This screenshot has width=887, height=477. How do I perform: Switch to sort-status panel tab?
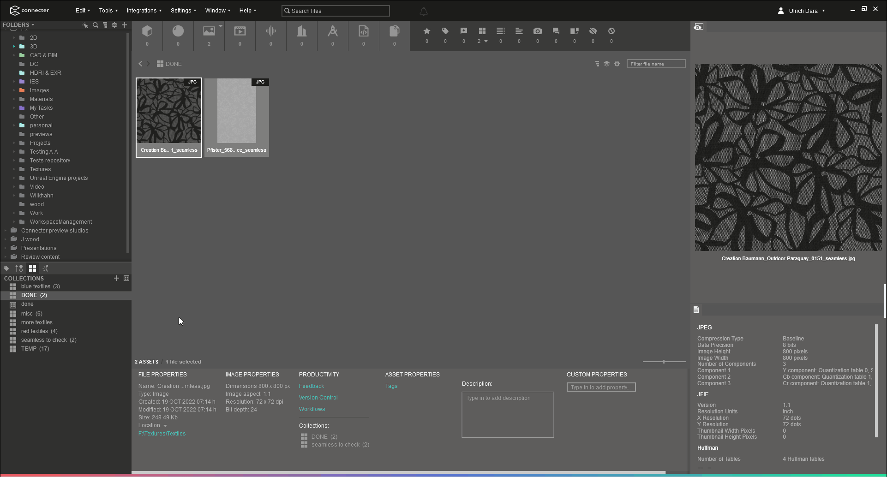click(x=19, y=268)
